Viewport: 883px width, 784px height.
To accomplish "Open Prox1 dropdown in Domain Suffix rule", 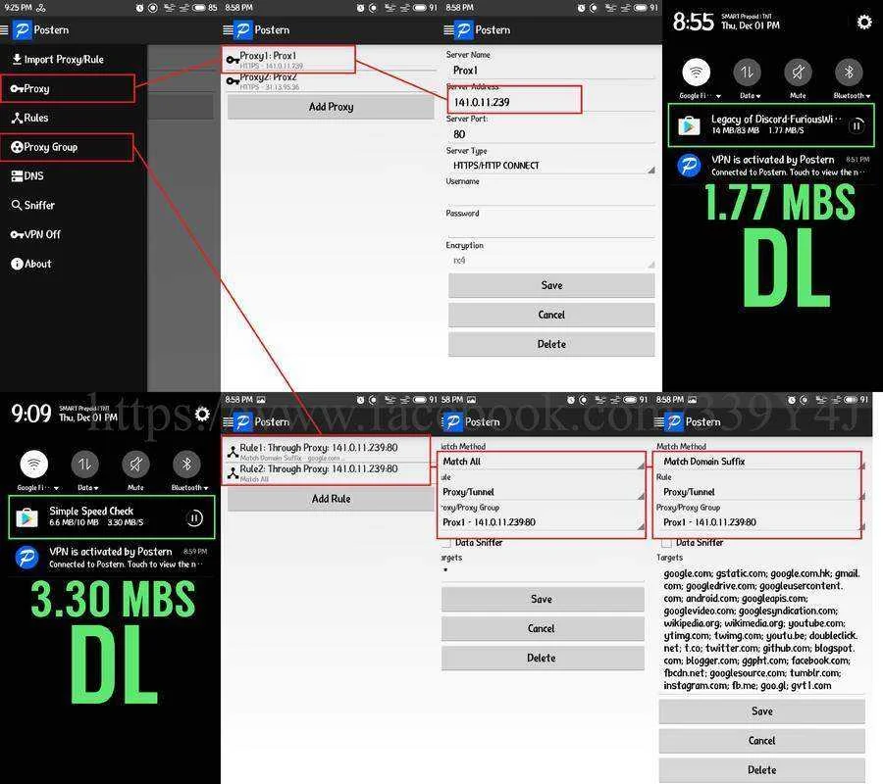I will (x=761, y=522).
